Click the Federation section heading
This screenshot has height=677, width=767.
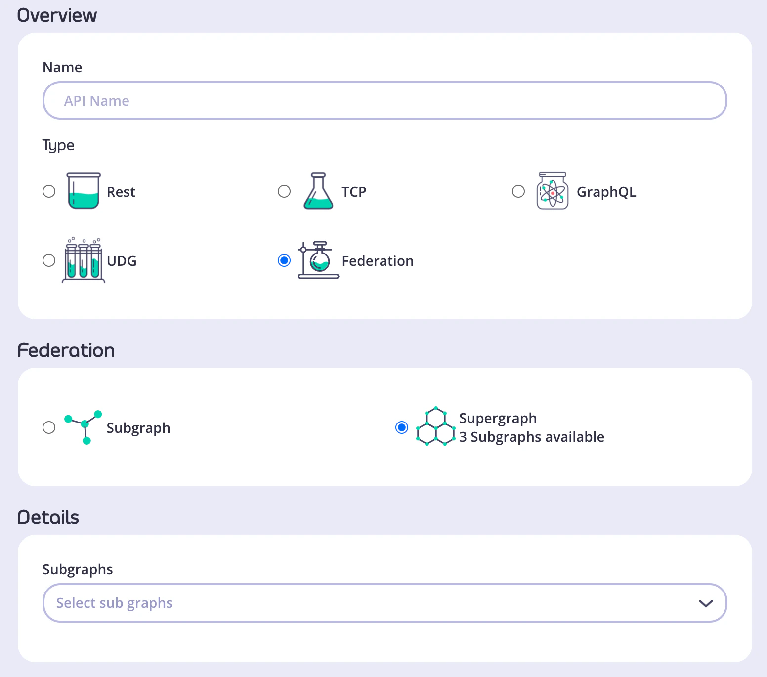click(x=66, y=350)
